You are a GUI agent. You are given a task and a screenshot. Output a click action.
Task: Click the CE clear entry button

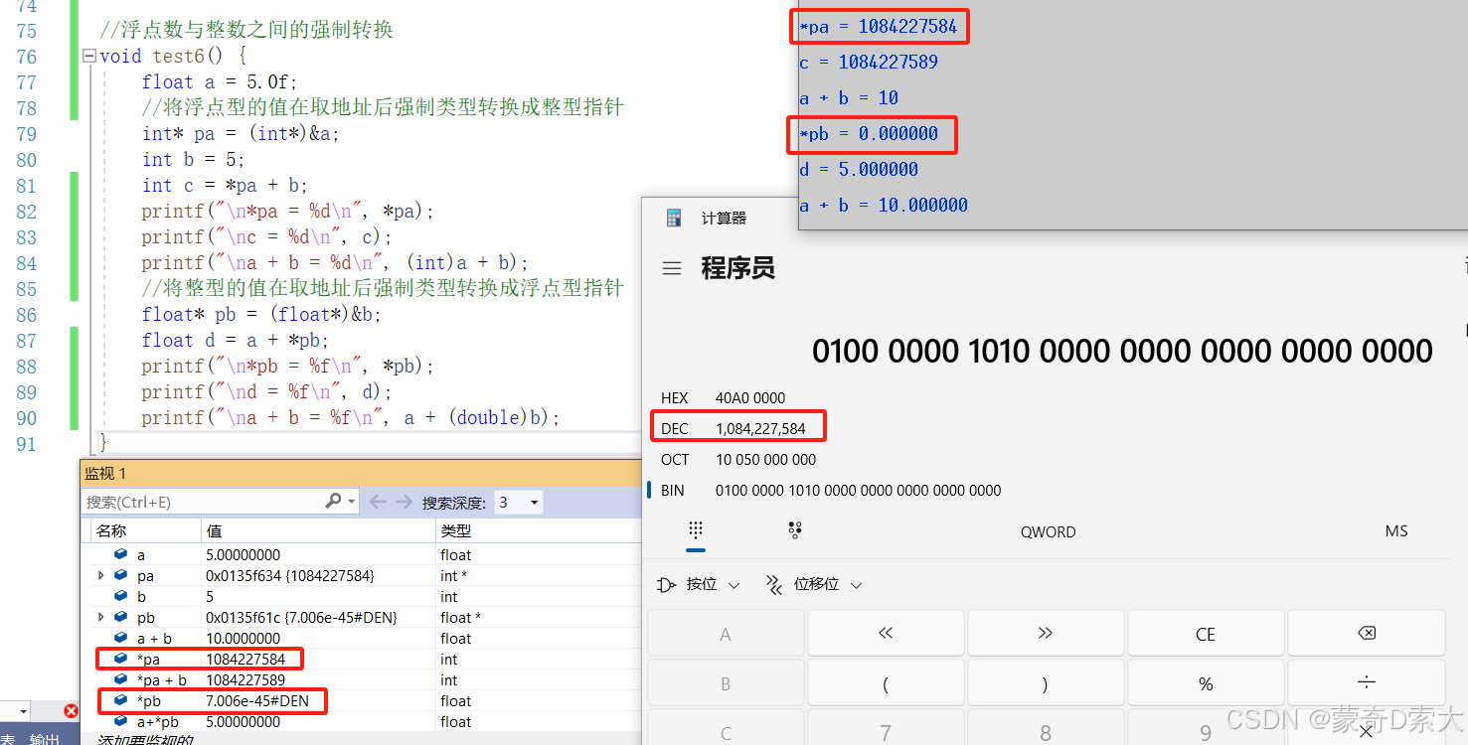[x=1206, y=634]
